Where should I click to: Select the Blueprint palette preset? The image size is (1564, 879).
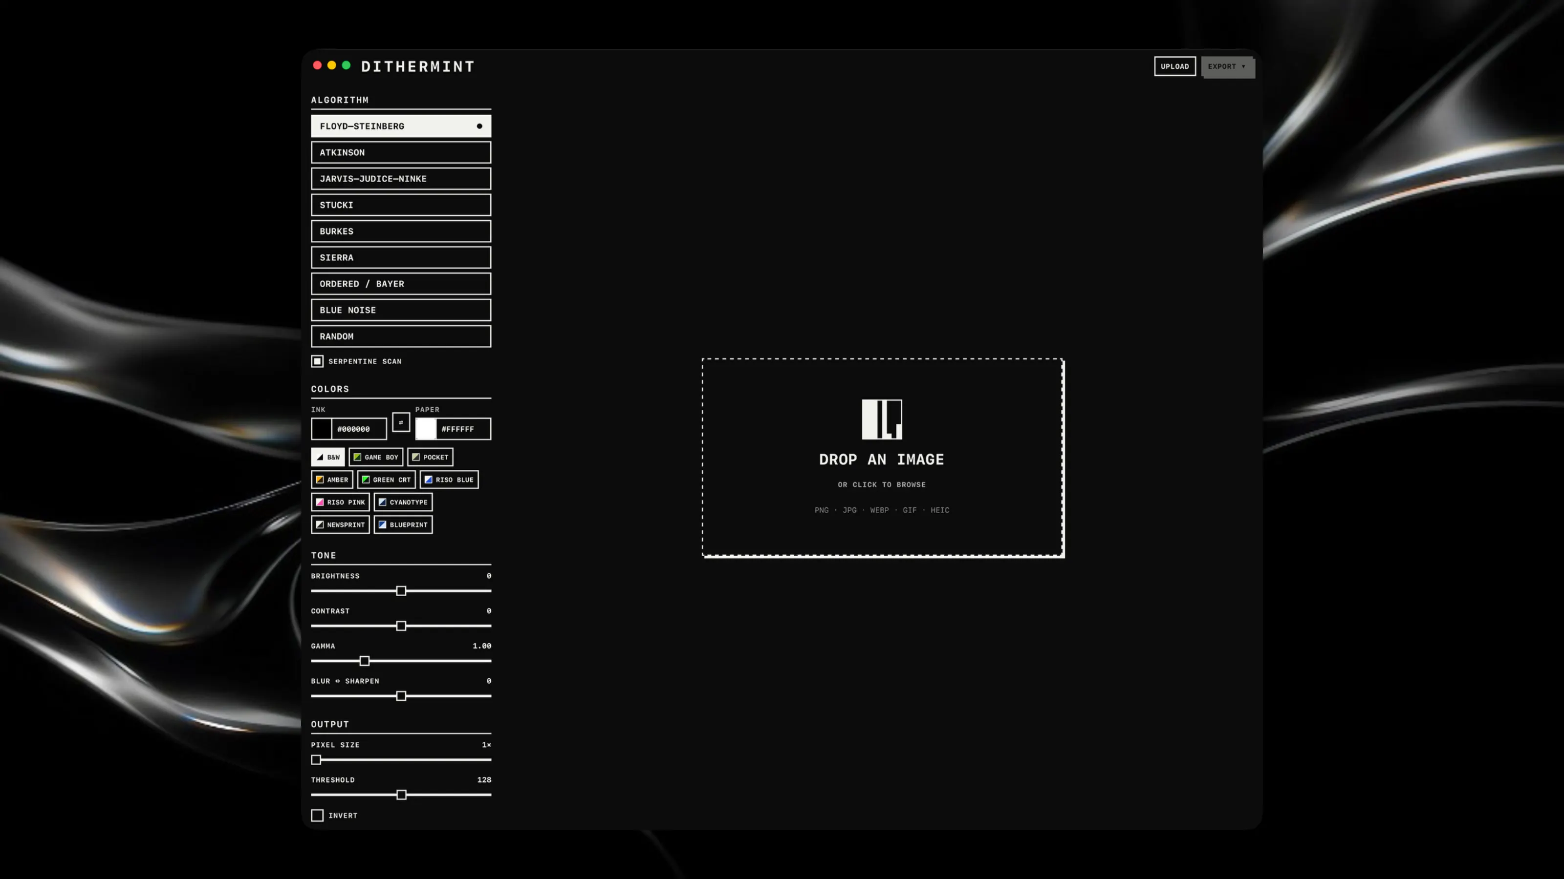[403, 524]
